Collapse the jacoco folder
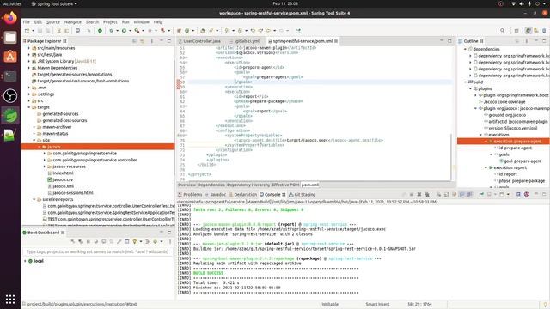550x309 pixels. (40, 147)
